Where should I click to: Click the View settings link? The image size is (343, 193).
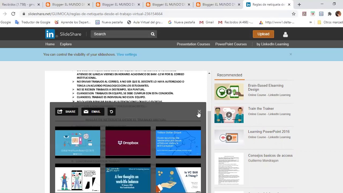(127, 54)
